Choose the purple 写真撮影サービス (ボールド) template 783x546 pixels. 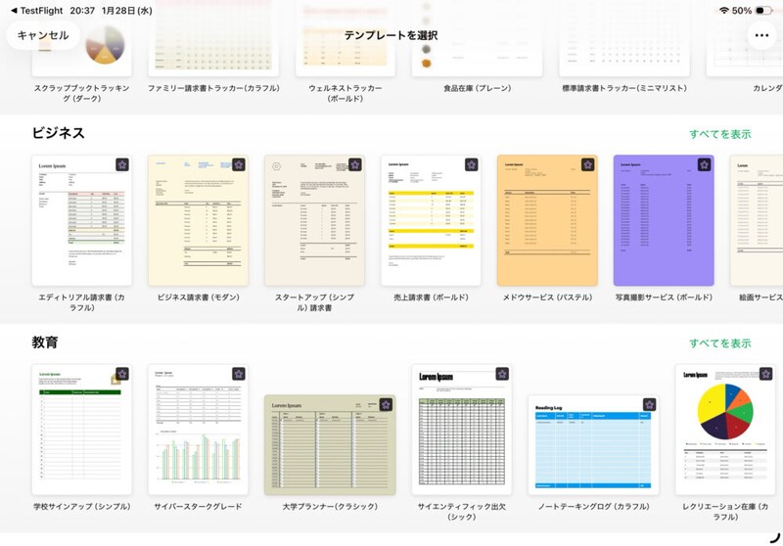click(664, 220)
